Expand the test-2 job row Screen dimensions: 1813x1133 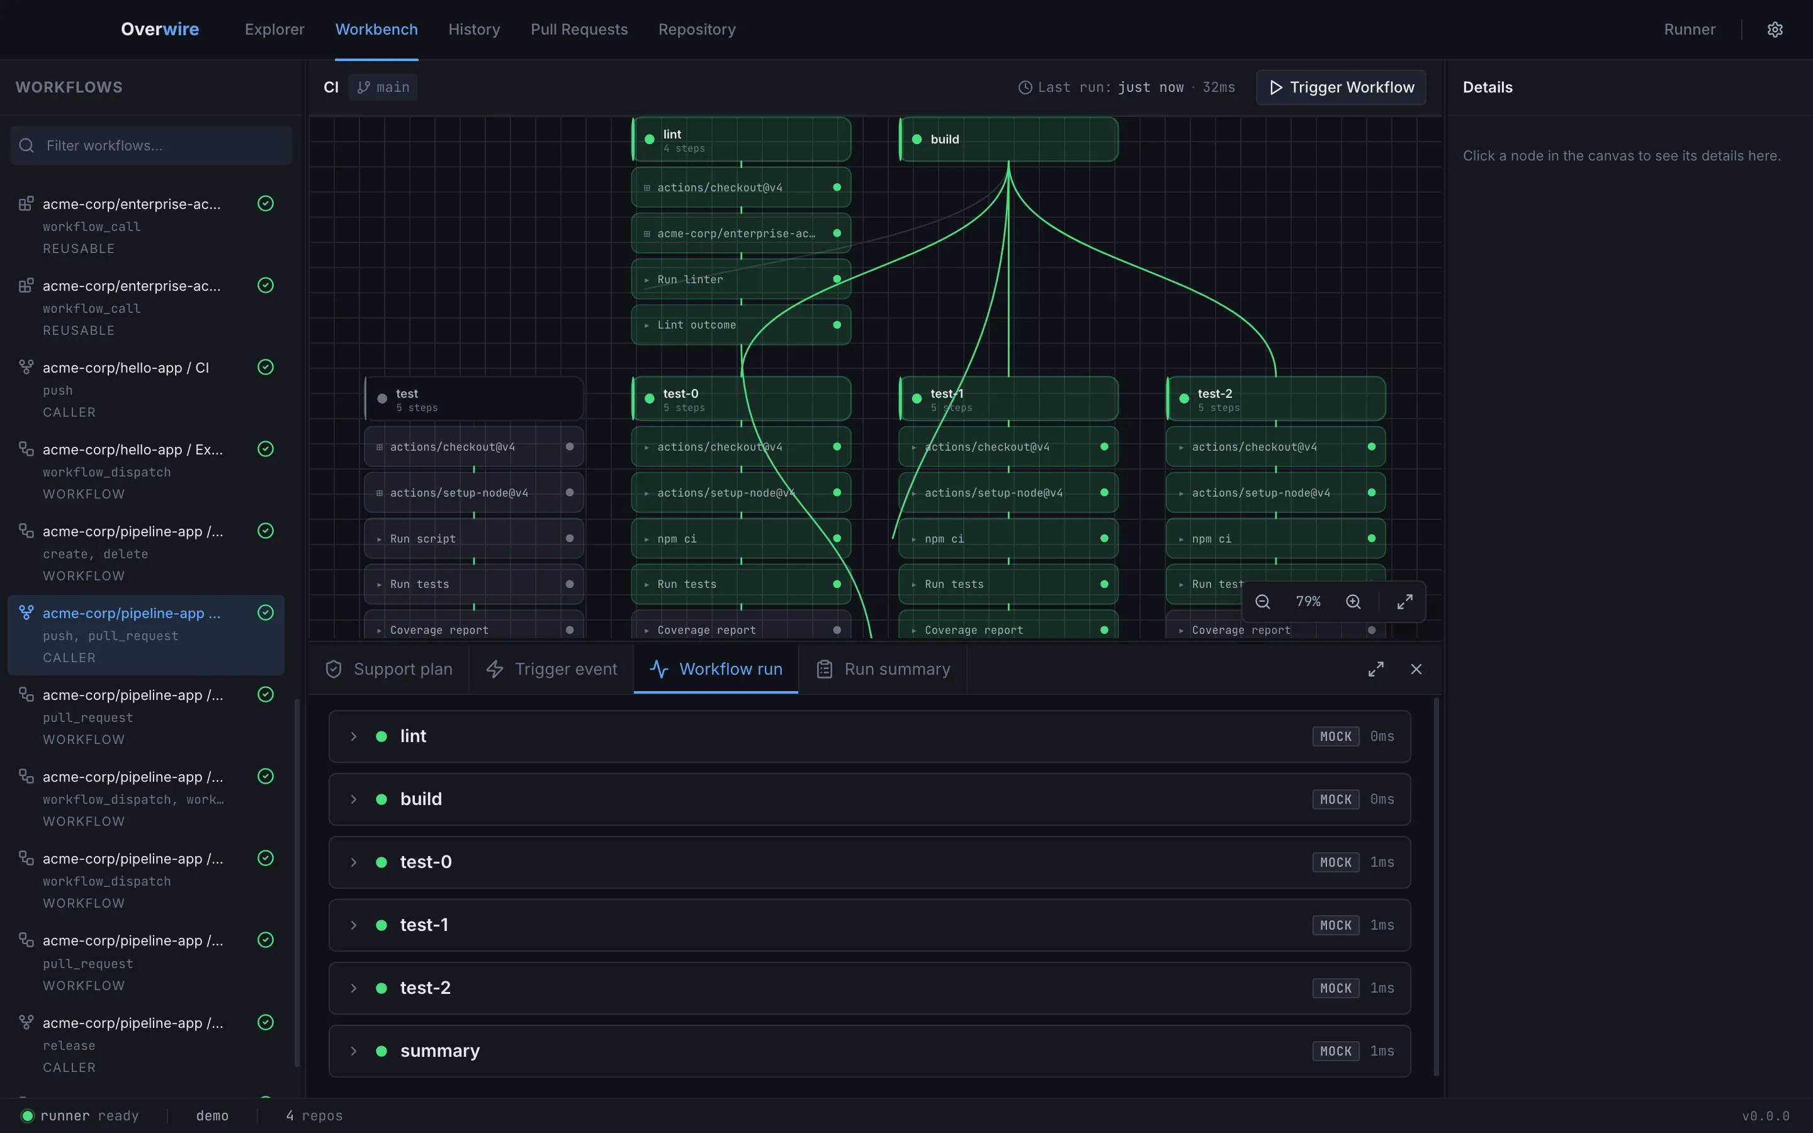click(x=354, y=988)
